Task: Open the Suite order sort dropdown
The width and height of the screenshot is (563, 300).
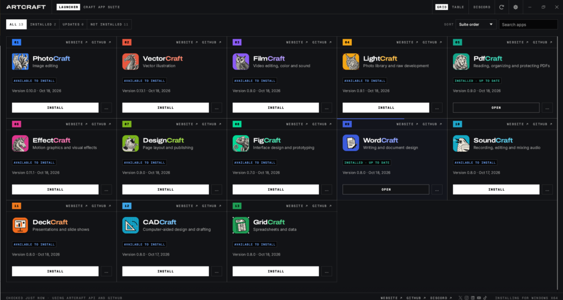Action: pyautogui.click(x=476, y=24)
